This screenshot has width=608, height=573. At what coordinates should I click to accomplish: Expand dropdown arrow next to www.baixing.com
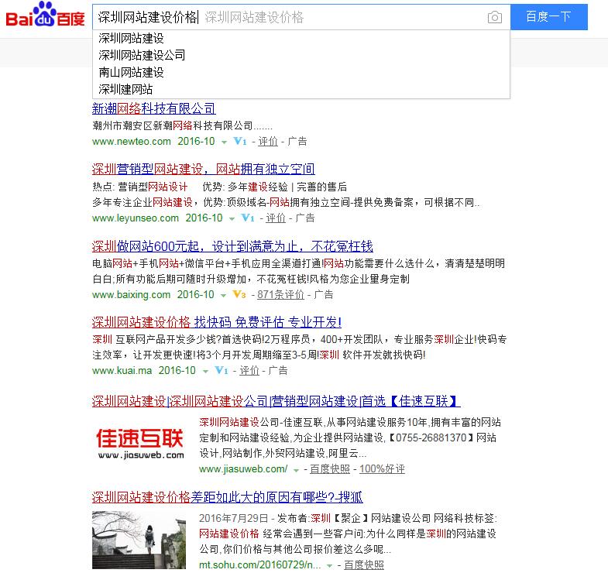pyautogui.click(x=223, y=296)
